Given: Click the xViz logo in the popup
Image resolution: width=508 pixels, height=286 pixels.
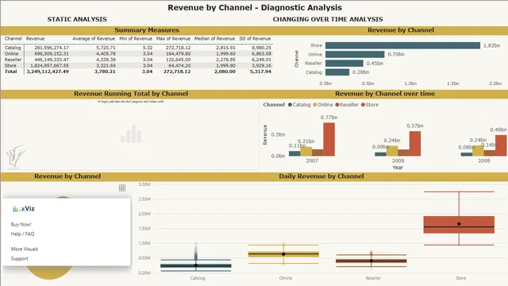Looking at the screenshot, I should coord(24,209).
